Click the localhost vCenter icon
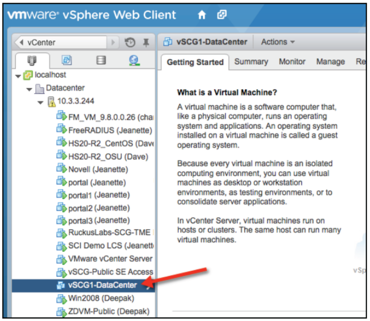Viewport: 370px width, 321px height. pyautogui.click(x=28, y=75)
